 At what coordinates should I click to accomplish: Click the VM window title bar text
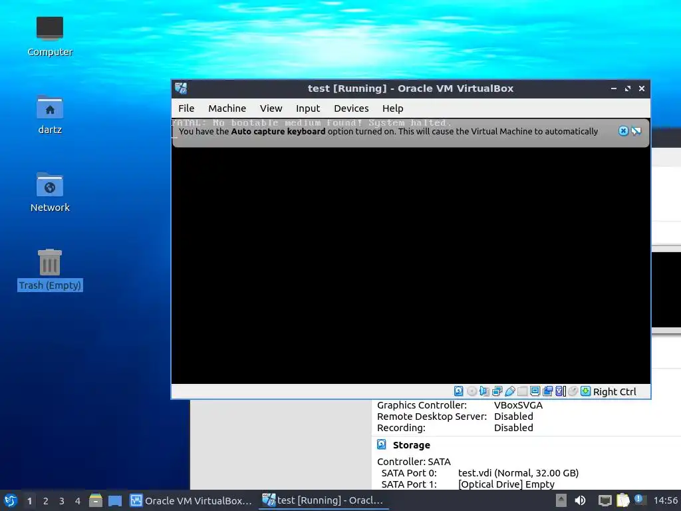point(410,88)
